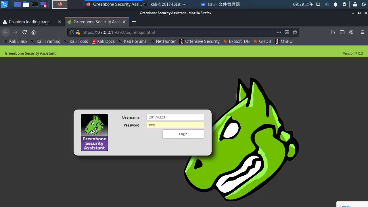Open the file manager launcher in panel
Screen dimensions: 368x207
pyautogui.click(x=26, y=4)
